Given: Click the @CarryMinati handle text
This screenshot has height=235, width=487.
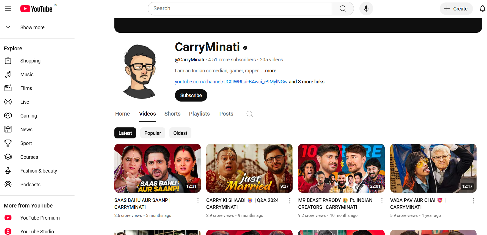Looking at the screenshot, I should [189, 60].
